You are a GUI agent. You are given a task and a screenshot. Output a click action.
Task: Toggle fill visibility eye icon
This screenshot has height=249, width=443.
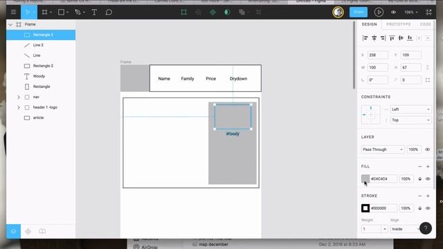(428, 178)
